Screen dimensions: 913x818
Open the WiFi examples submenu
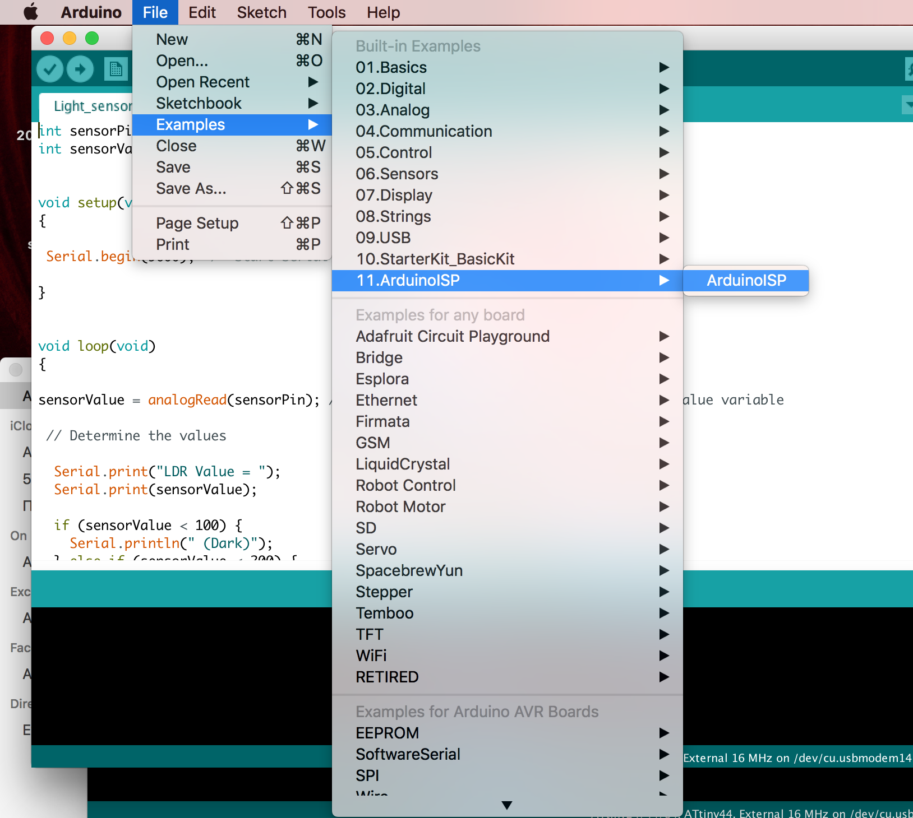coord(508,656)
